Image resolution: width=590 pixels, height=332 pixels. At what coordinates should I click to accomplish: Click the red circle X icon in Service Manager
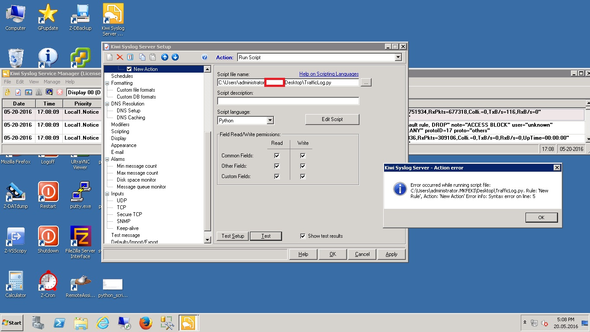tap(60, 92)
